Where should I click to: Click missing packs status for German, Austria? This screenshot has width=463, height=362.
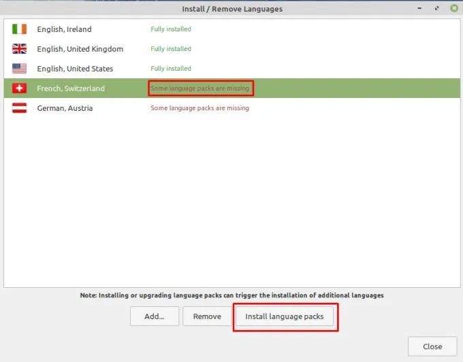click(x=200, y=108)
